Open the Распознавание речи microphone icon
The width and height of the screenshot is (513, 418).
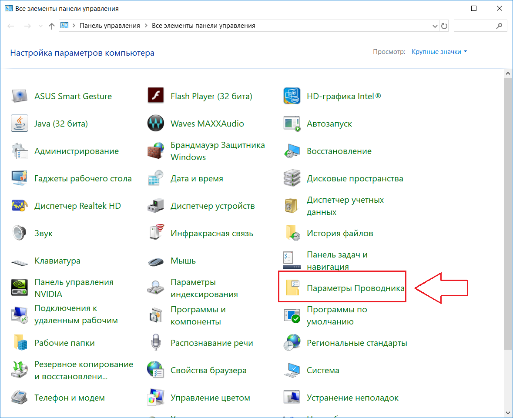click(156, 343)
